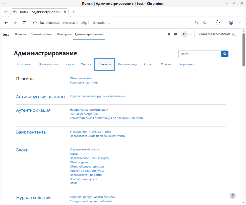Click the magnifier search button beside Найти
The image size is (246, 205).
coord(225,54)
